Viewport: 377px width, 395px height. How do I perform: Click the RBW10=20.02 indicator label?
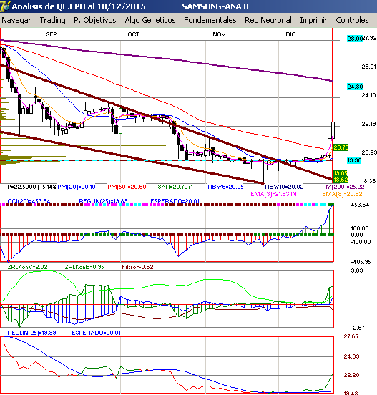tap(284, 187)
